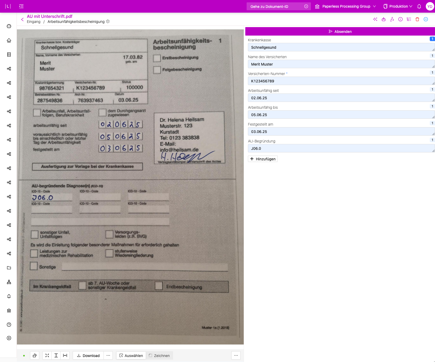Expand Paperless Processing Group dropdown
Screen dimensions: 435x362
click(x=345, y=6)
